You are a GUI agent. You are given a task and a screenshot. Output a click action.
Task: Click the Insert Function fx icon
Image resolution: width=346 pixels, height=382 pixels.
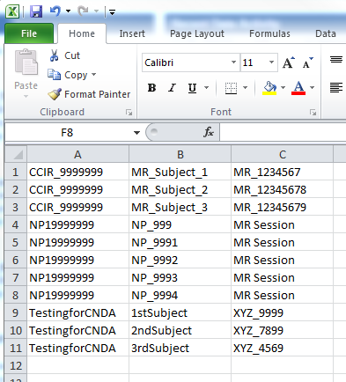coord(209,132)
